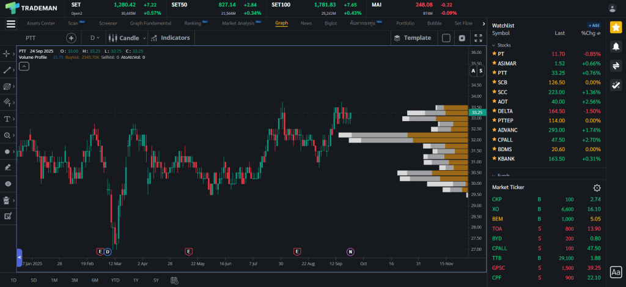Open the hamburger main menu

tap(11, 24)
